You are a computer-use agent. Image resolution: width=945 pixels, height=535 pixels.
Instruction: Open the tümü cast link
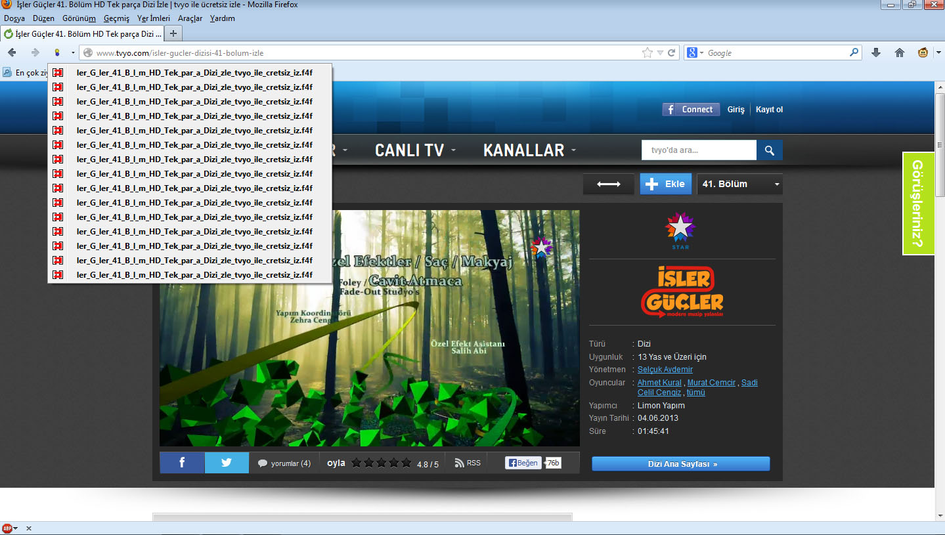[x=695, y=393]
